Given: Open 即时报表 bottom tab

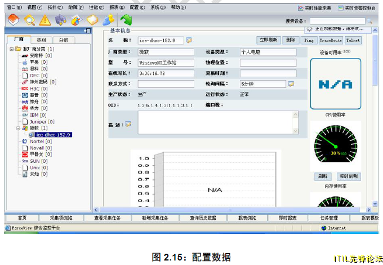Looking at the screenshot, I should click(x=288, y=218).
